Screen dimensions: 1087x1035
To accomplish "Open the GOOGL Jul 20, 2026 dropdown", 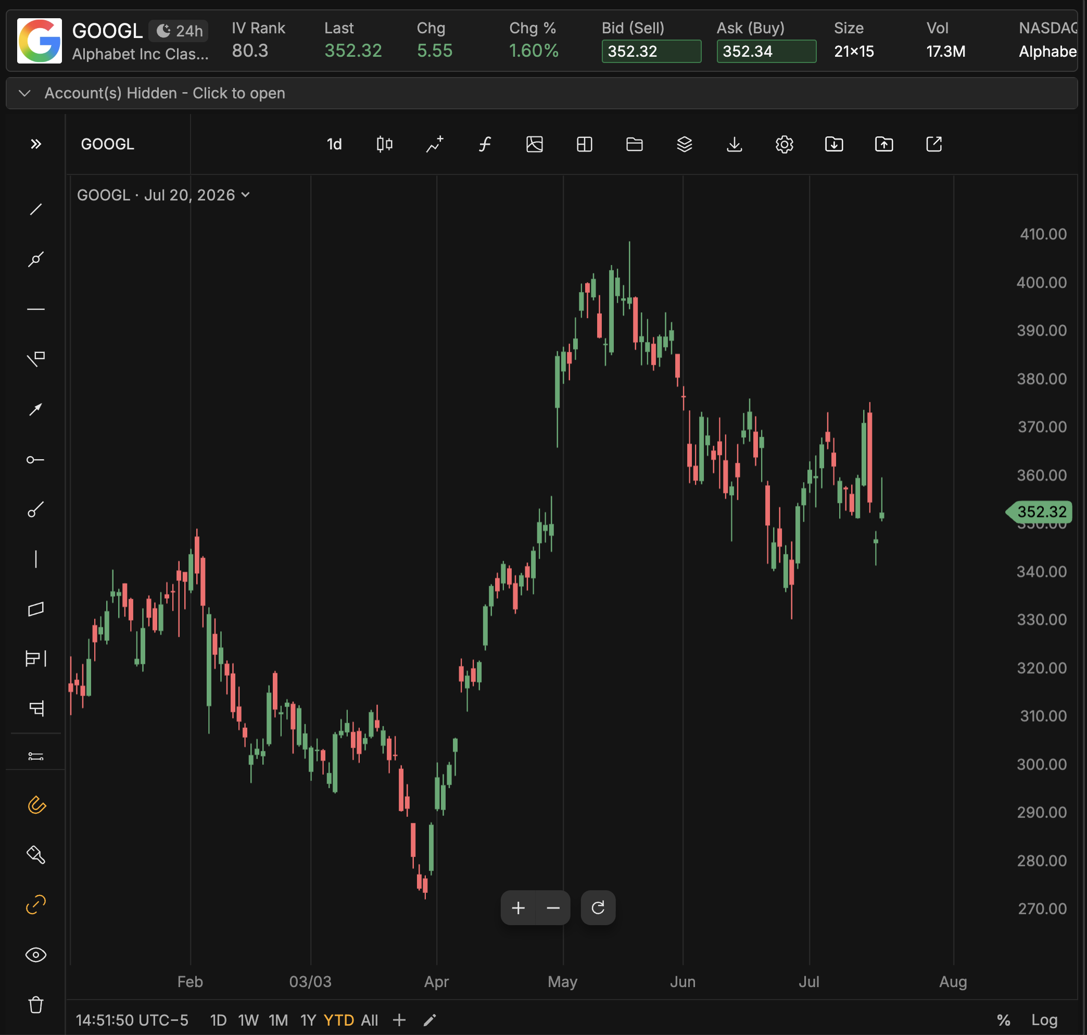I will pos(163,195).
